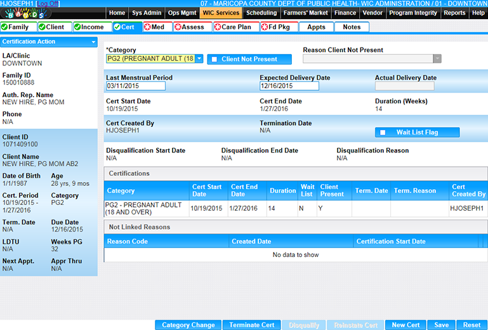Switch to the Appts tab

tap(316, 27)
